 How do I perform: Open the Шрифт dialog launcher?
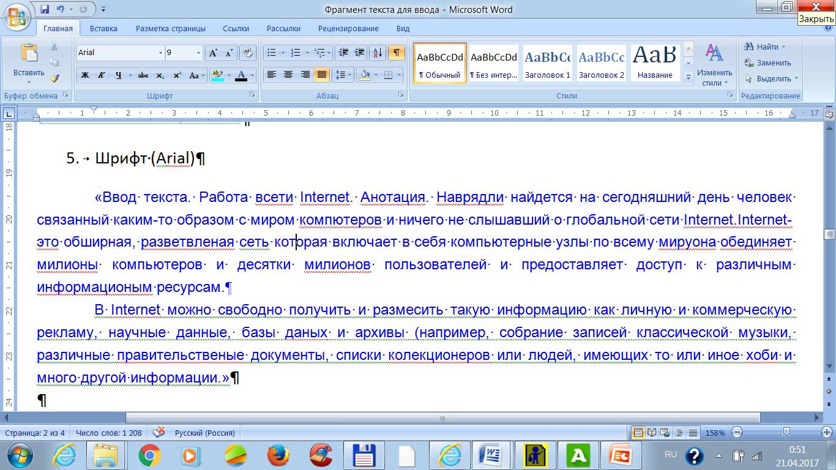pyautogui.click(x=252, y=95)
